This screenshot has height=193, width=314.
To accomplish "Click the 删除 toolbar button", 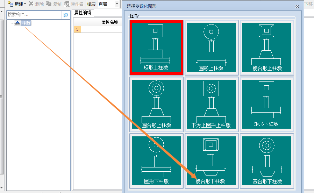I will point(36,4).
